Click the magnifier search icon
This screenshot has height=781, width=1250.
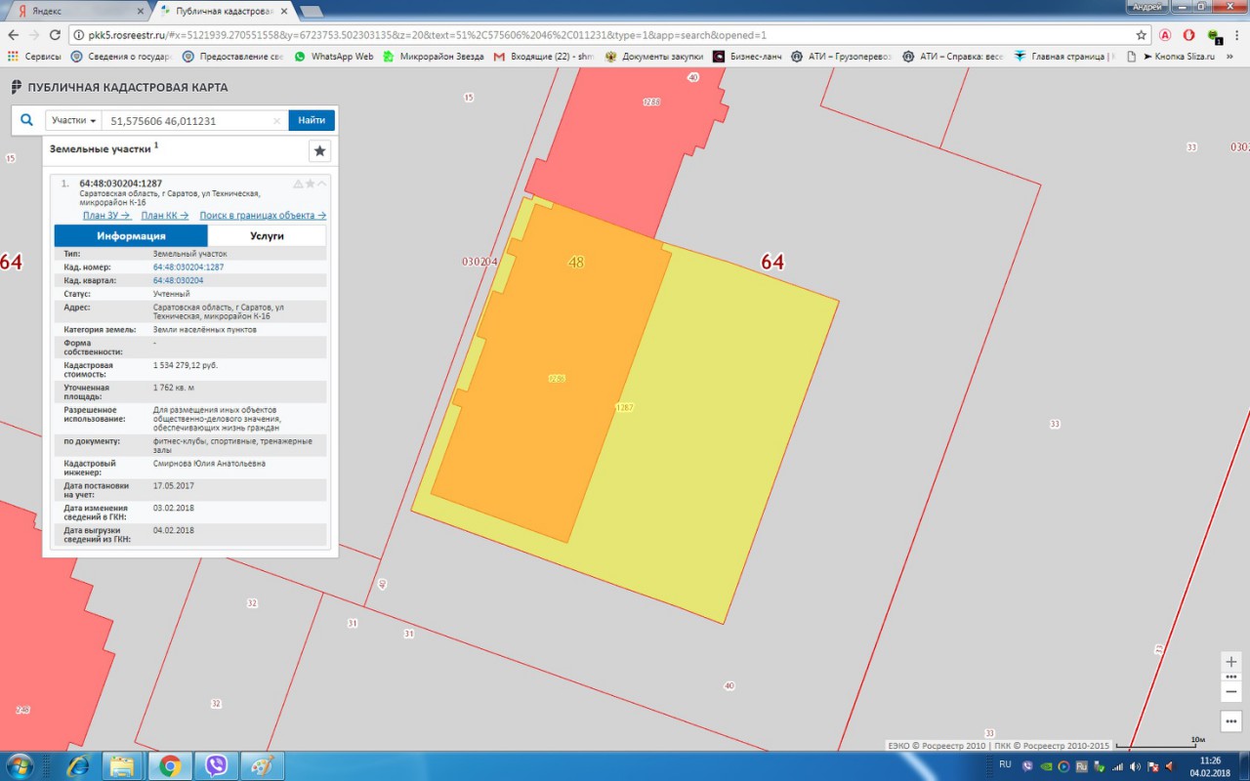point(27,120)
